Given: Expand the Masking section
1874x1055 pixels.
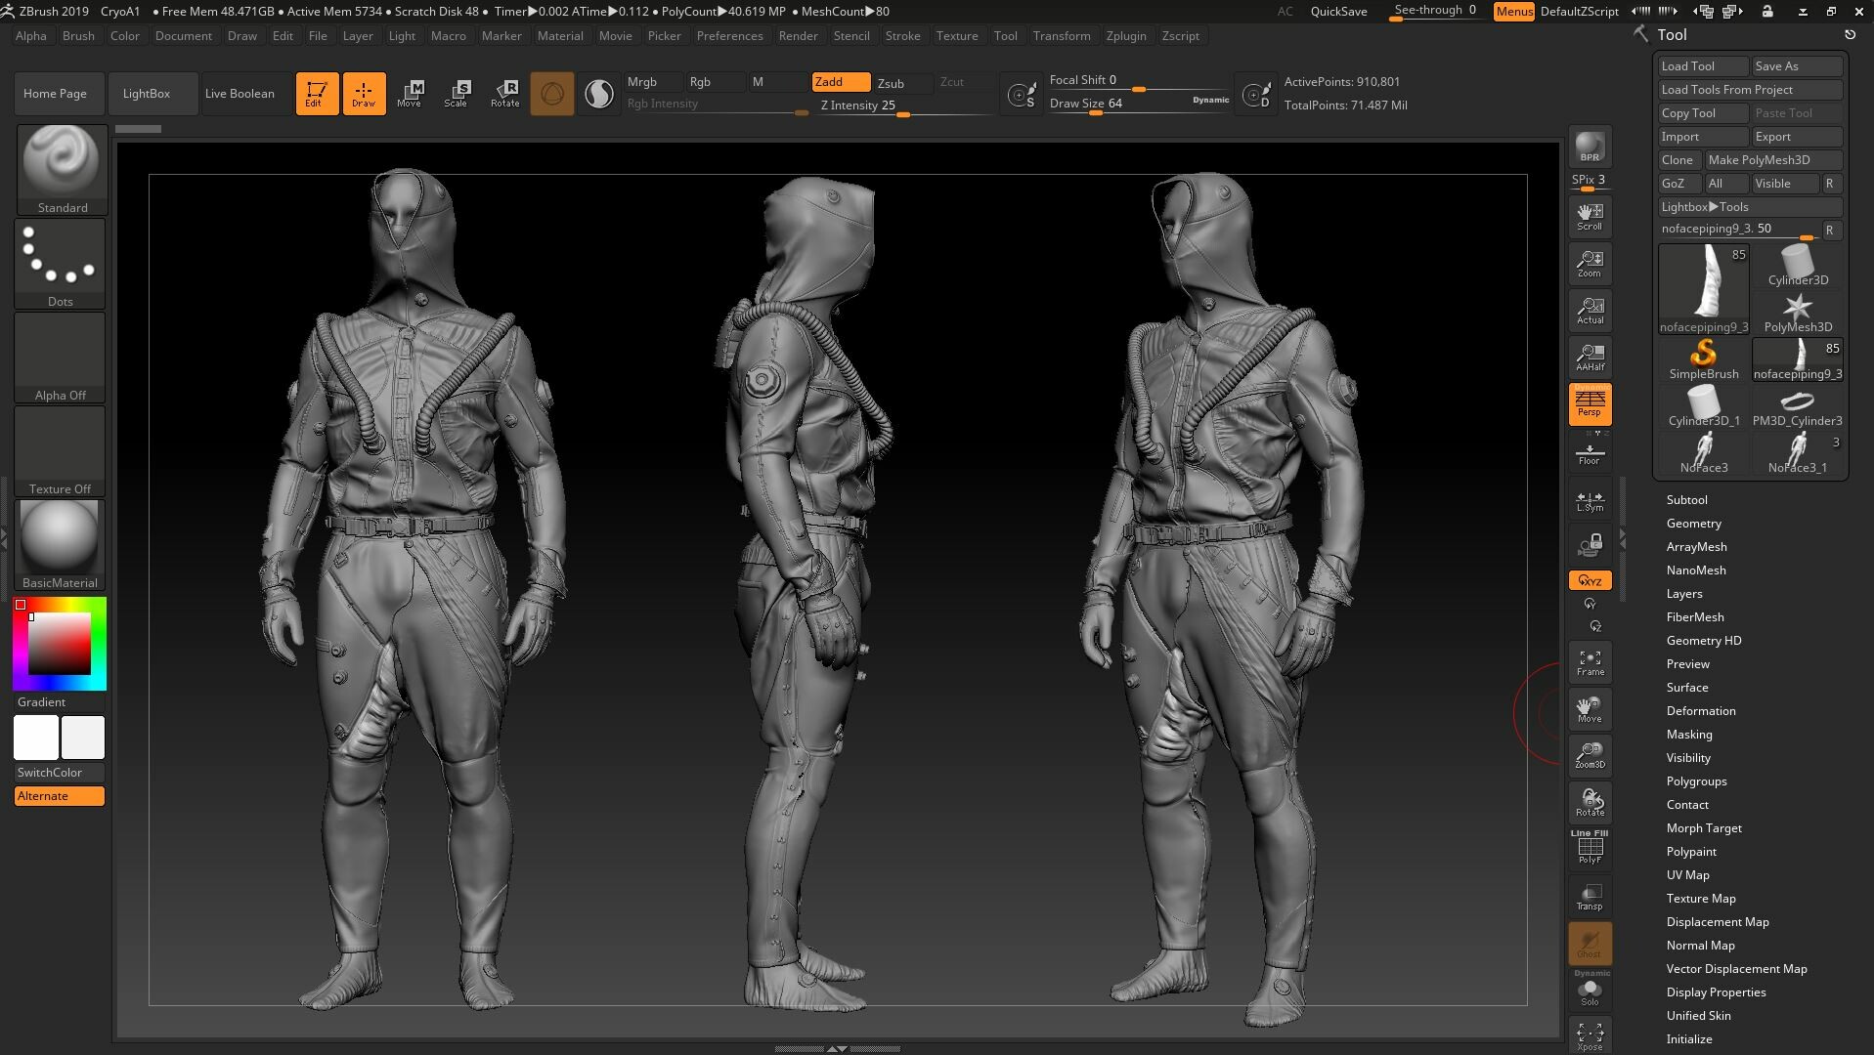Looking at the screenshot, I should coord(1689,735).
